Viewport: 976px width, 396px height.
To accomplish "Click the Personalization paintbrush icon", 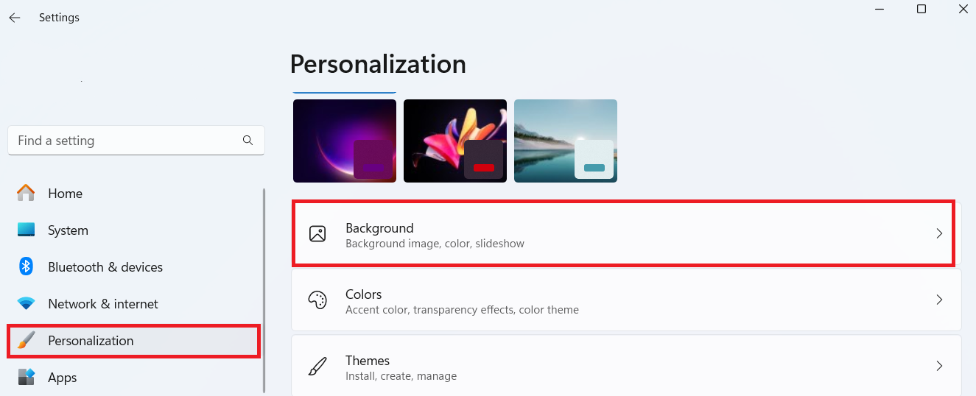I will [x=26, y=340].
